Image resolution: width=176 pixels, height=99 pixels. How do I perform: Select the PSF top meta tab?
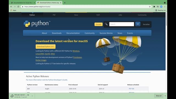click(54, 15)
